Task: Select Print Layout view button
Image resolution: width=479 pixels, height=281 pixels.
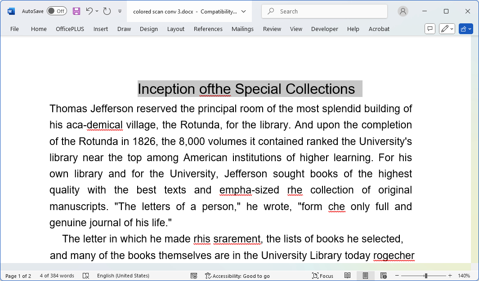Action: (x=365, y=276)
